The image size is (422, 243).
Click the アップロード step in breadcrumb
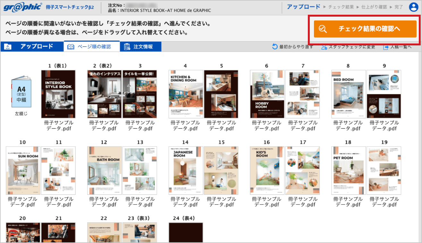click(x=303, y=7)
